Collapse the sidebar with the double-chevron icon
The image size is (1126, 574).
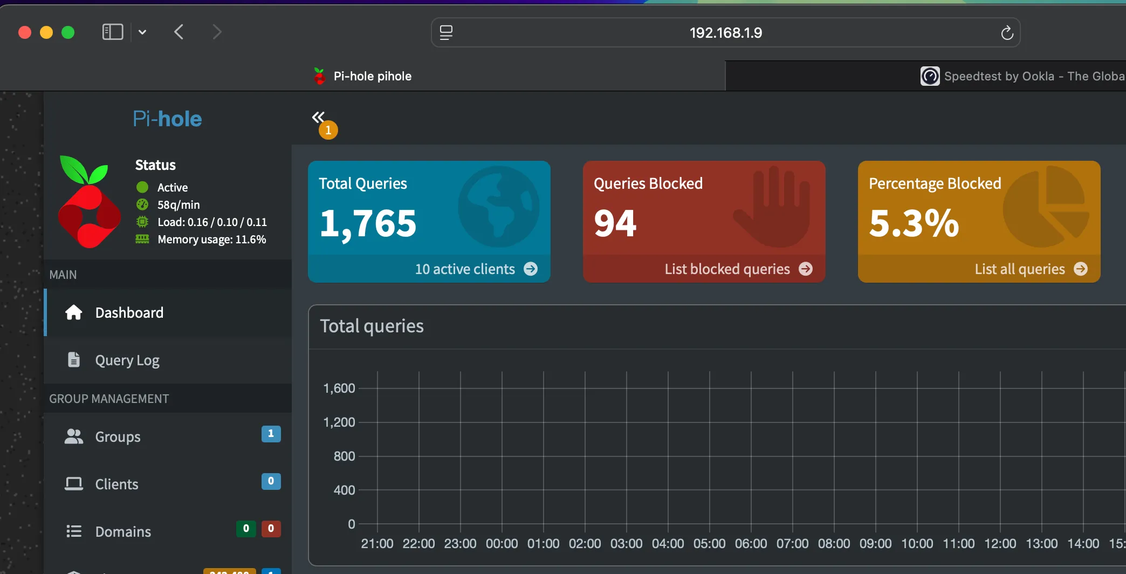tap(318, 117)
